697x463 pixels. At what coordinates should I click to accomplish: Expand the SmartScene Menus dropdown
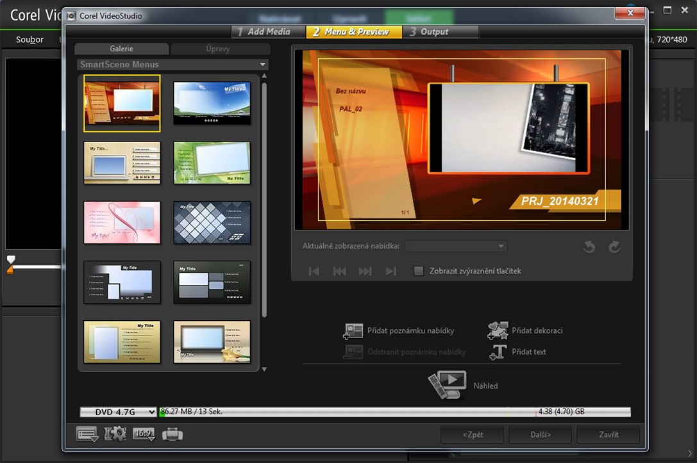tap(262, 65)
